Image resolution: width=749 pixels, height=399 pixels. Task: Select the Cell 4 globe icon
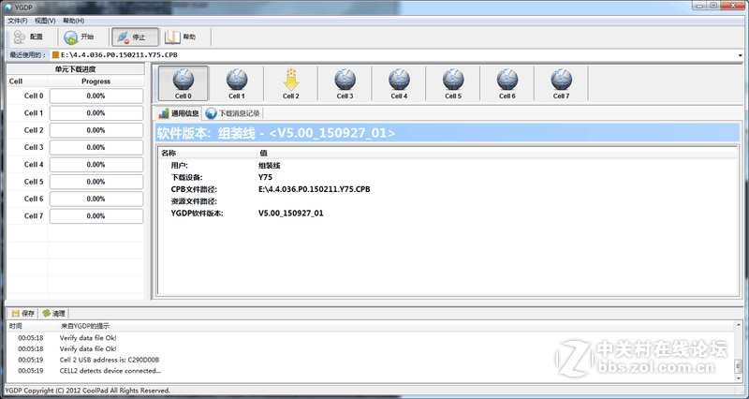(x=399, y=80)
